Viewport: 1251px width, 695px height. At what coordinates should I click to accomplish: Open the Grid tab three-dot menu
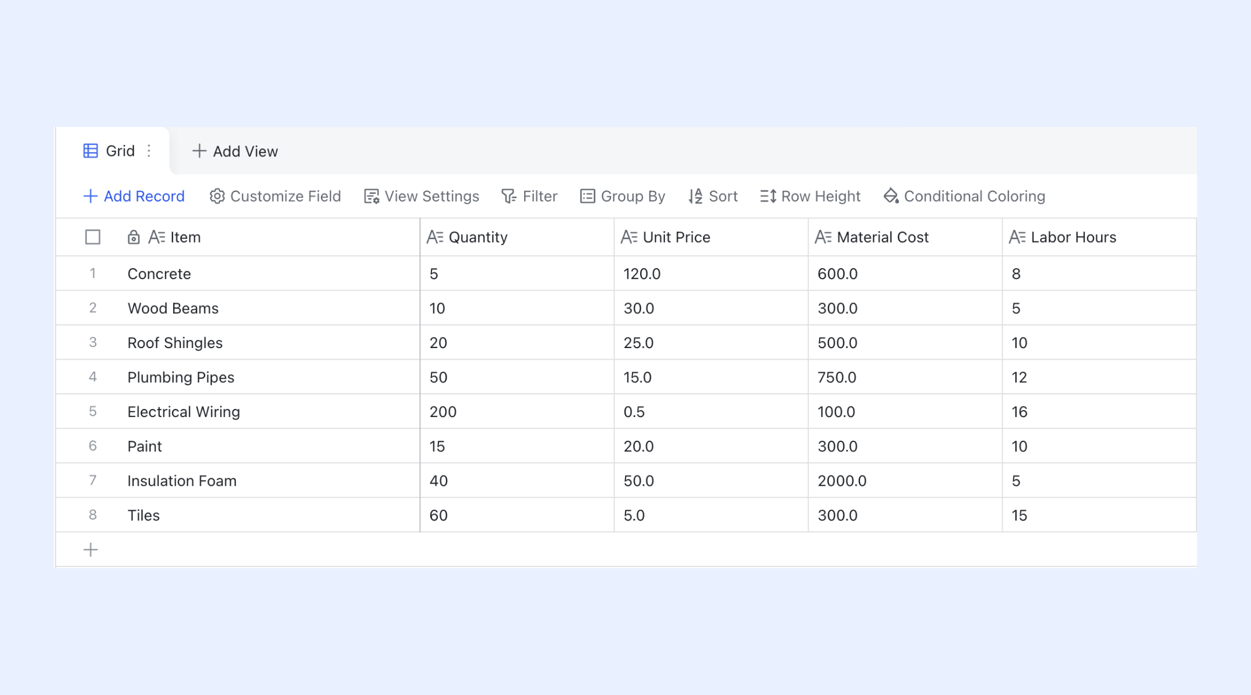(149, 151)
